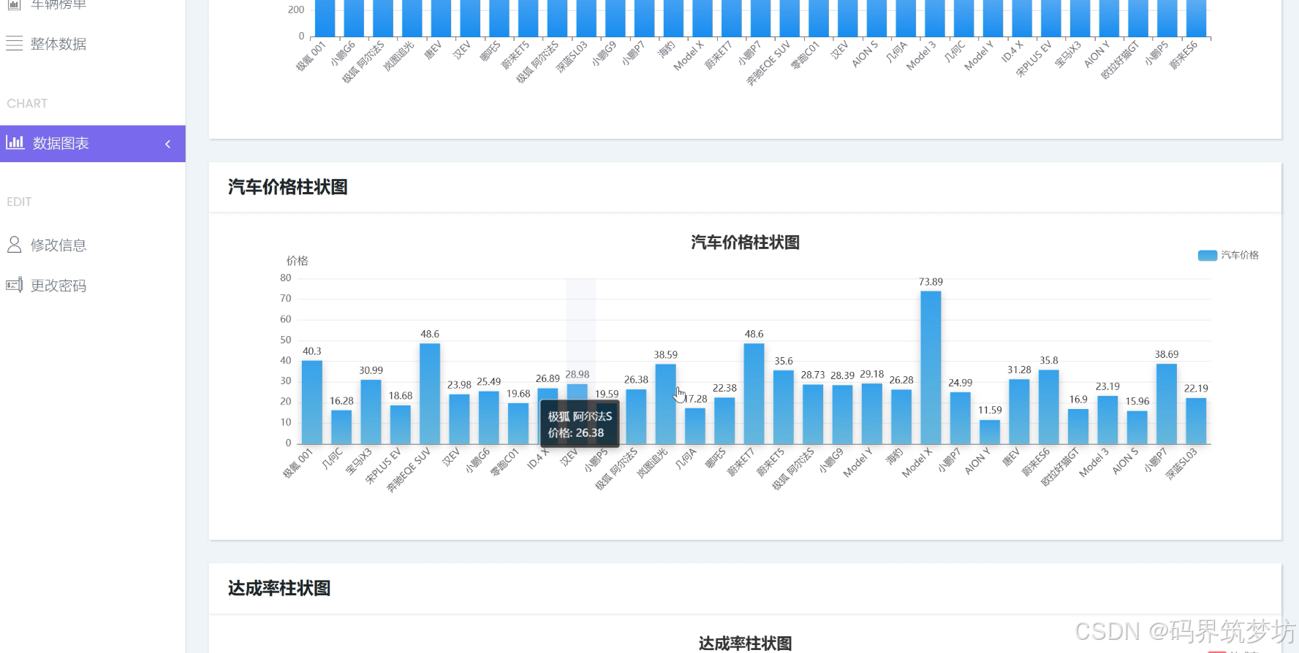1299x653 pixels.
Task: Click the 海豹 label in top chart
Action: (667, 50)
